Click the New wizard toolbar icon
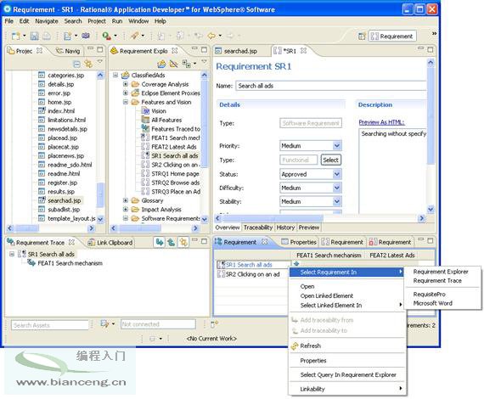Viewport: 484px width, 399px height. [x=16, y=37]
